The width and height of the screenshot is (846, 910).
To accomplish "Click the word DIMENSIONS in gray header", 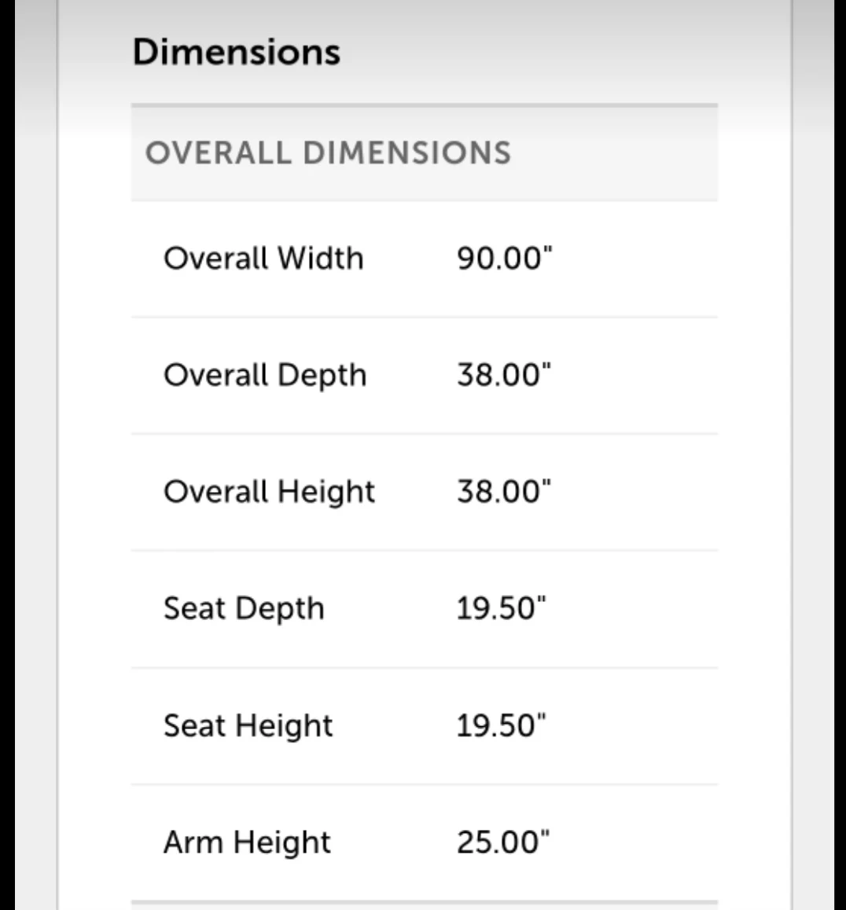I will (x=406, y=152).
